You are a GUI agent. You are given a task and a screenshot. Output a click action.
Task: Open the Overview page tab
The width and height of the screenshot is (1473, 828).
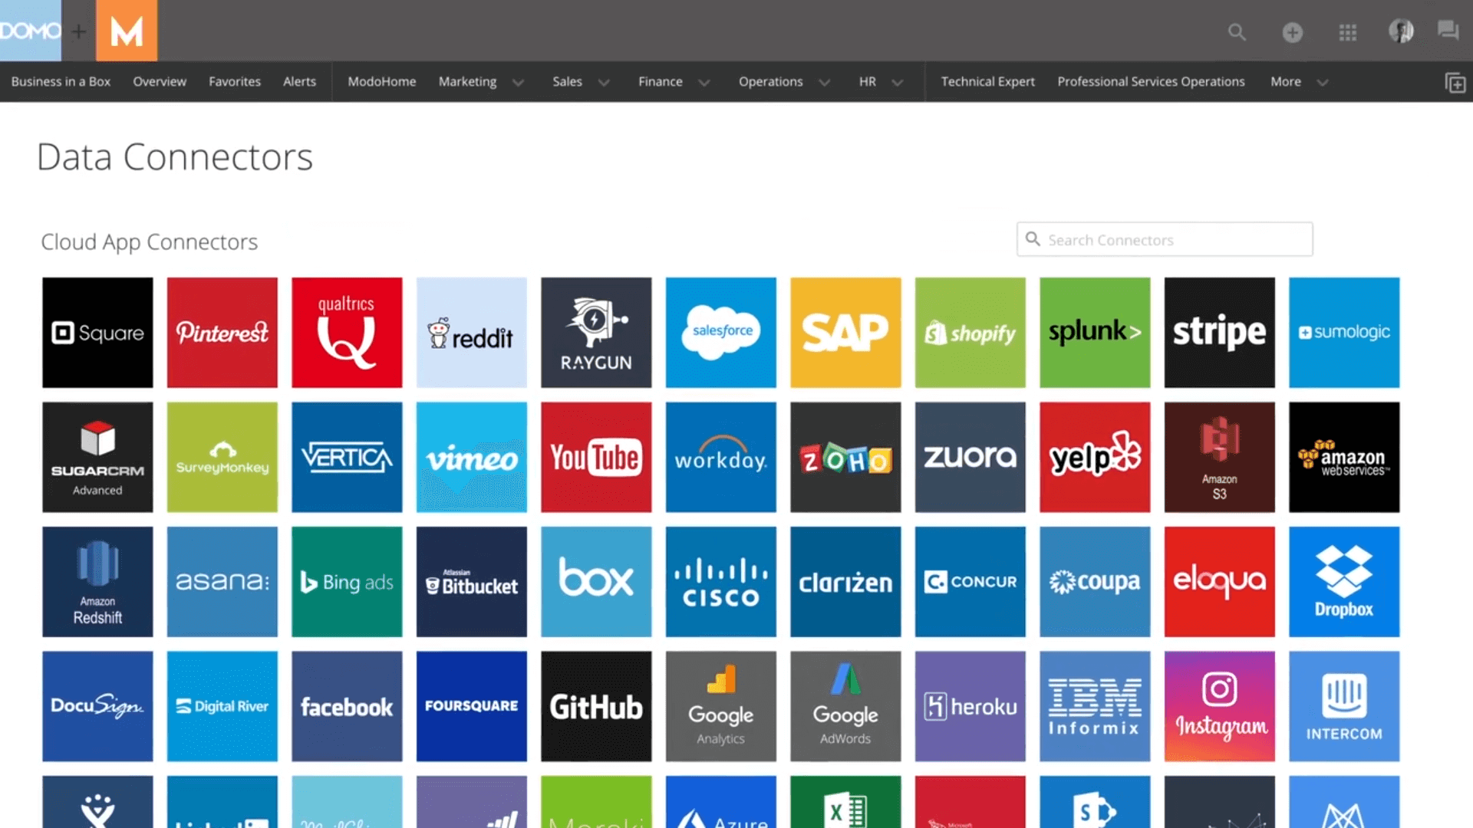coord(160,81)
